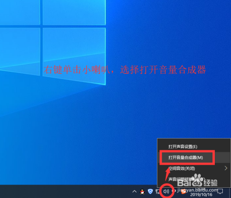The height and width of the screenshot is (198, 231).
Task: Choose 打开声音设置(E) from the context menu
Action: (x=194, y=147)
